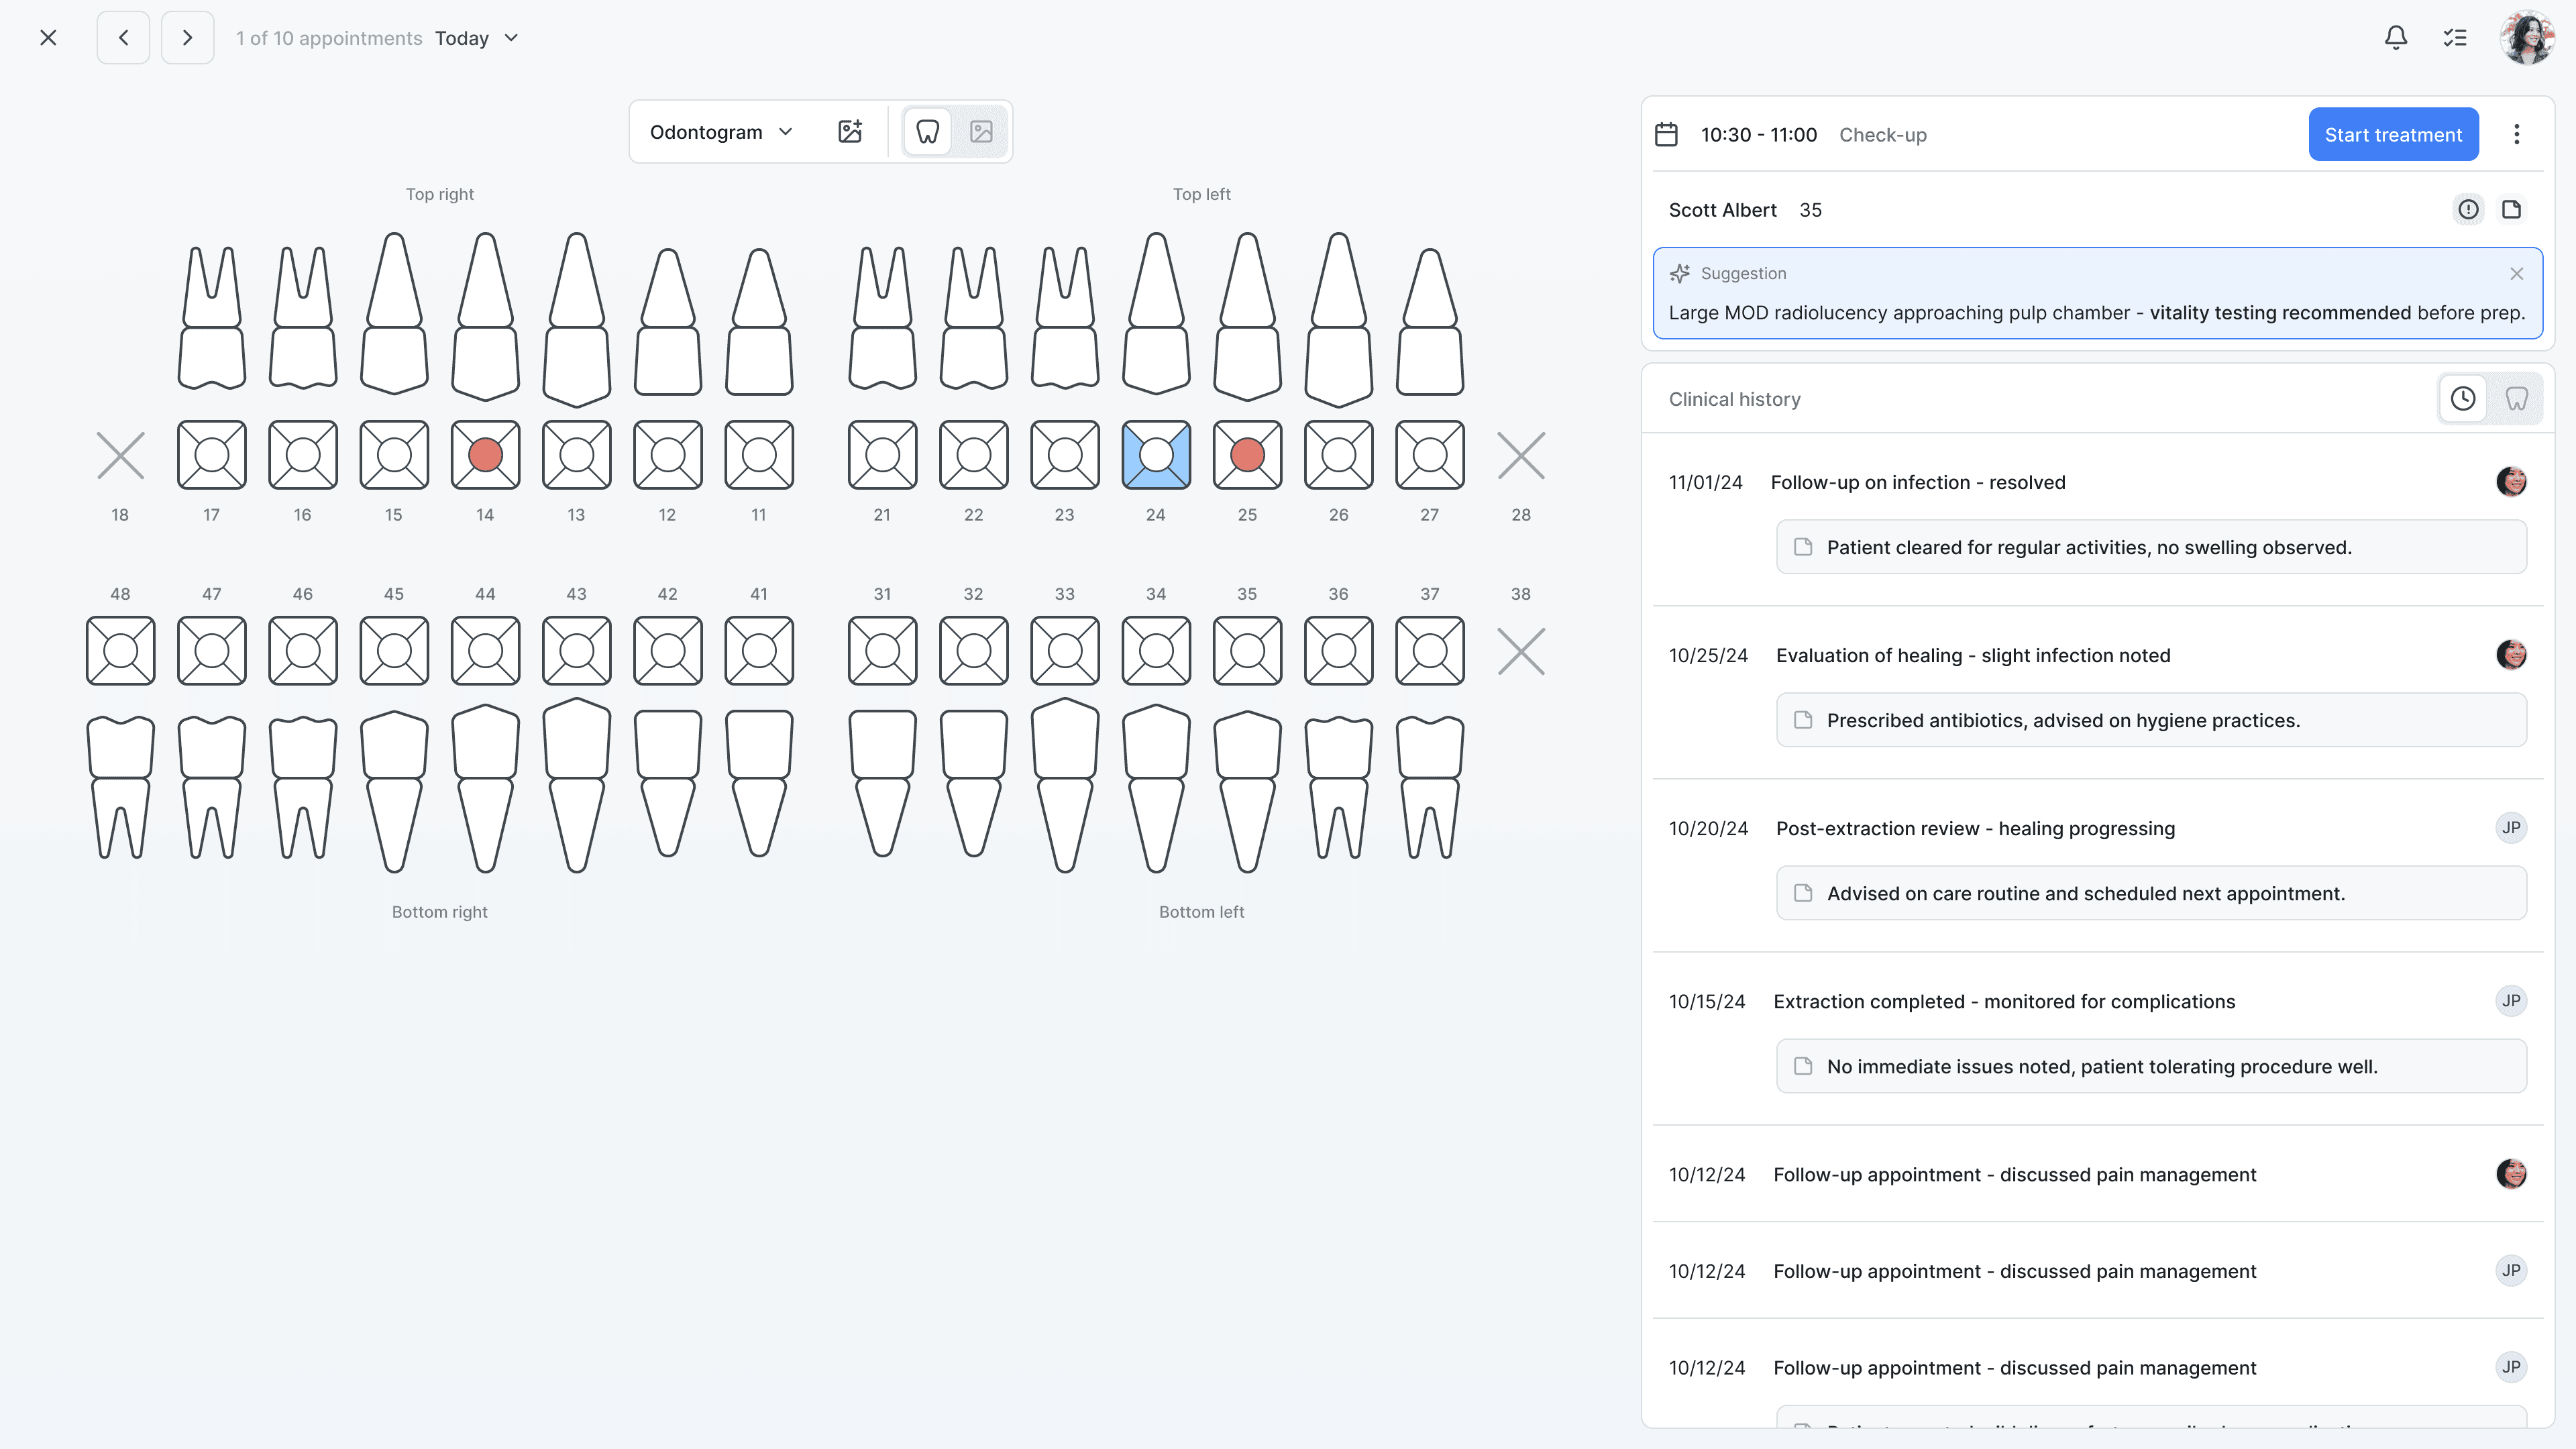2576x1449 pixels.
Task: Open Scott Albert's documents file icon
Action: (x=2511, y=210)
